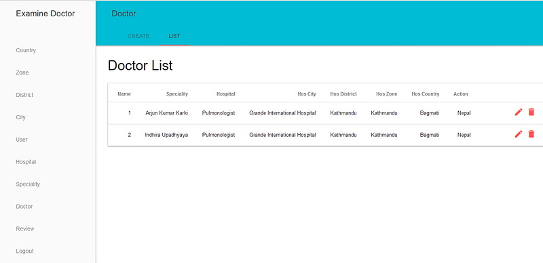Click Nepal in Arjun Kumar Karki's row

coord(464,113)
